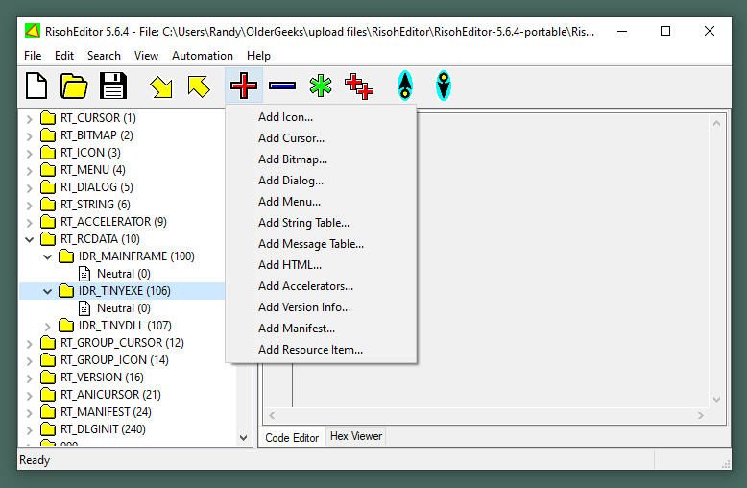Open the Edit menu
Viewport: 747px width, 488px height.
point(64,56)
